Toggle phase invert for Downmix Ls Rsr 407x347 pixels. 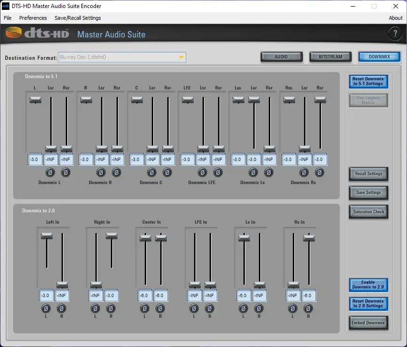(x=269, y=172)
